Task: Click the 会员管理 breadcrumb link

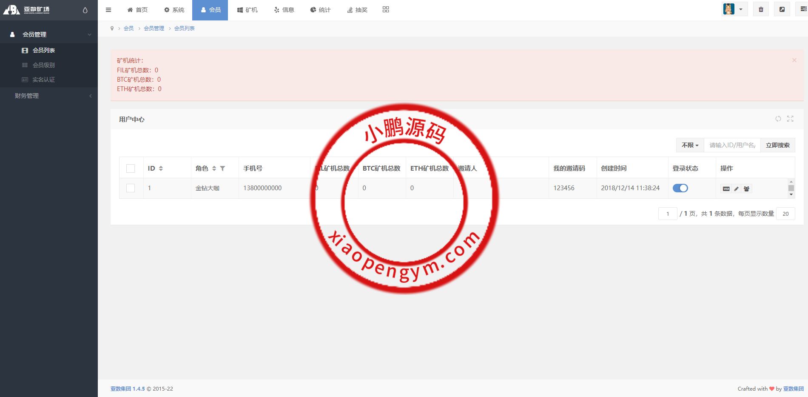Action: 154,29
